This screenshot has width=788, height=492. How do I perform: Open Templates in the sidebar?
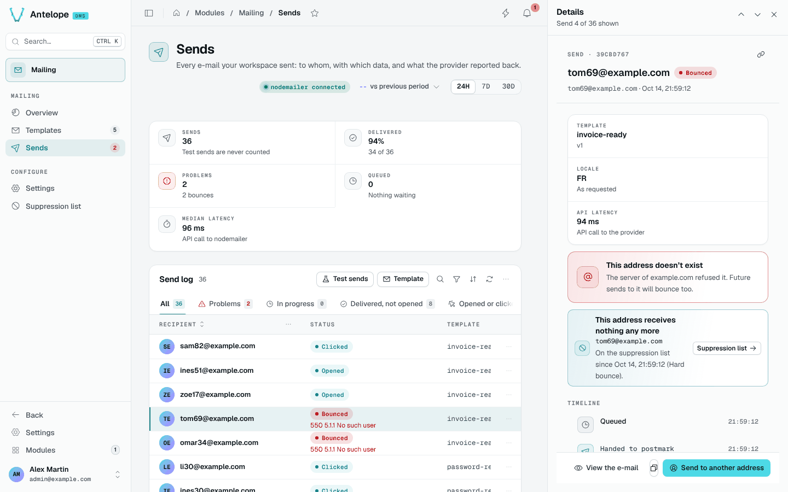coord(65,130)
